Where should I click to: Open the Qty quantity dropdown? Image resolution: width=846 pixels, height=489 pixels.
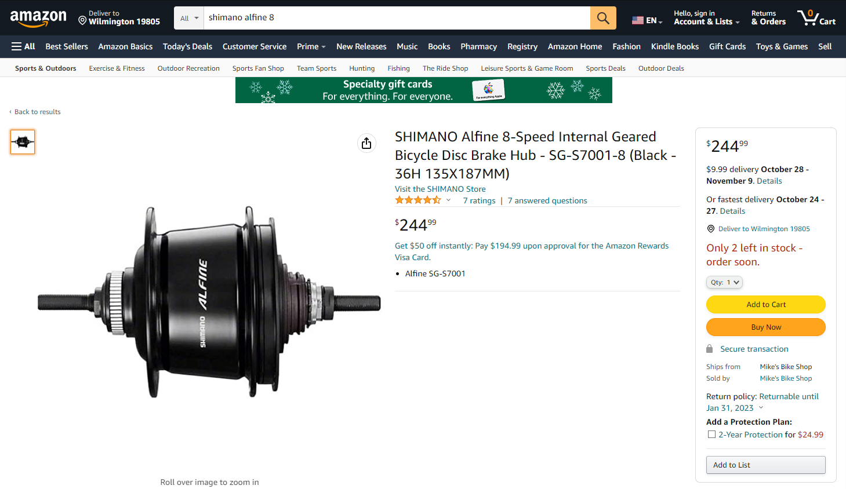[724, 282]
